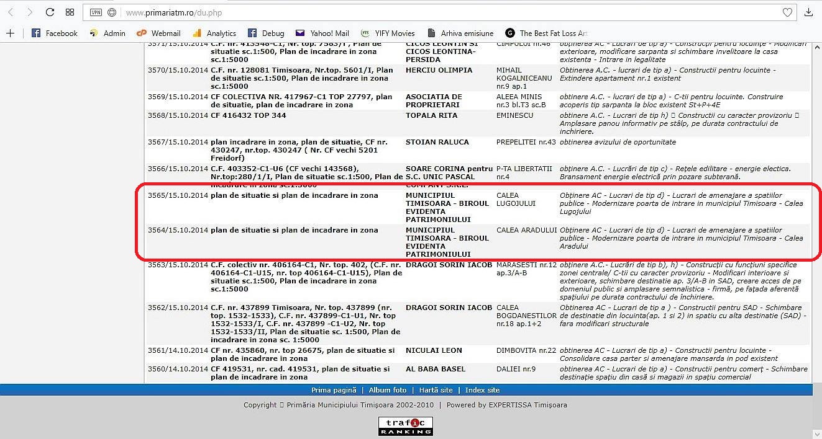Image resolution: width=822 pixels, height=439 pixels.
Task: Select request number 3566/15.10.2014
Action: [x=178, y=169]
